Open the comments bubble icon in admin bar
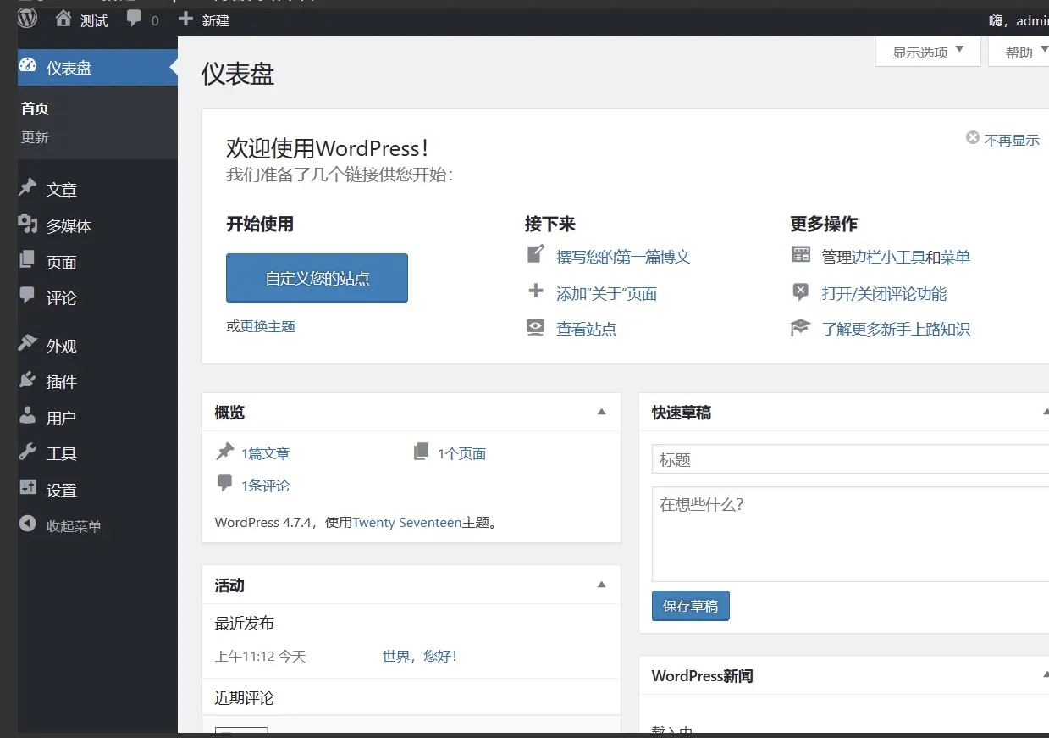The width and height of the screenshot is (1049, 738). (x=134, y=19)
